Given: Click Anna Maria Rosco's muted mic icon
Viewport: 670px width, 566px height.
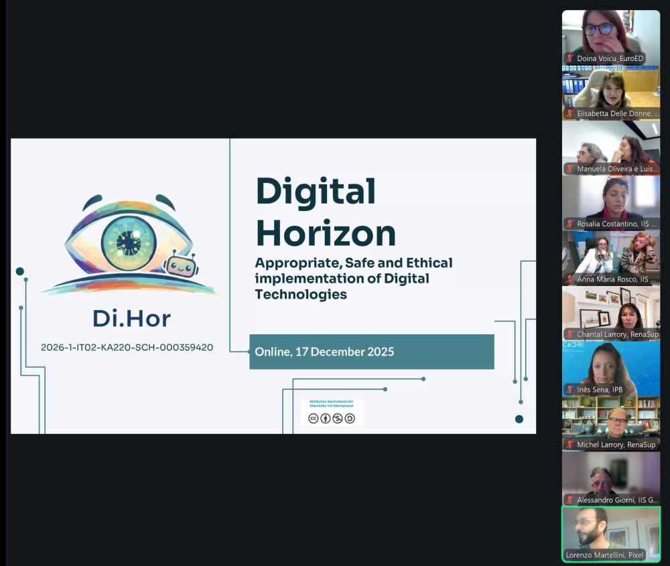Looking at the screenshot, I should (x=570, y=279).
